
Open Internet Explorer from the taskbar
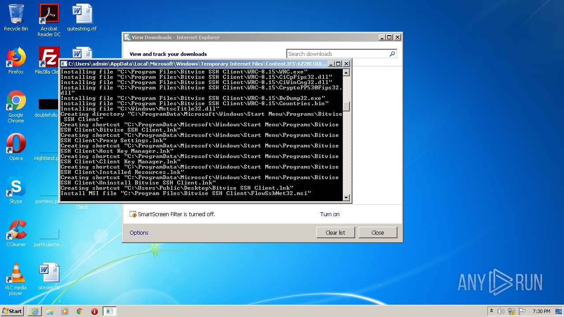click(35, 311)
